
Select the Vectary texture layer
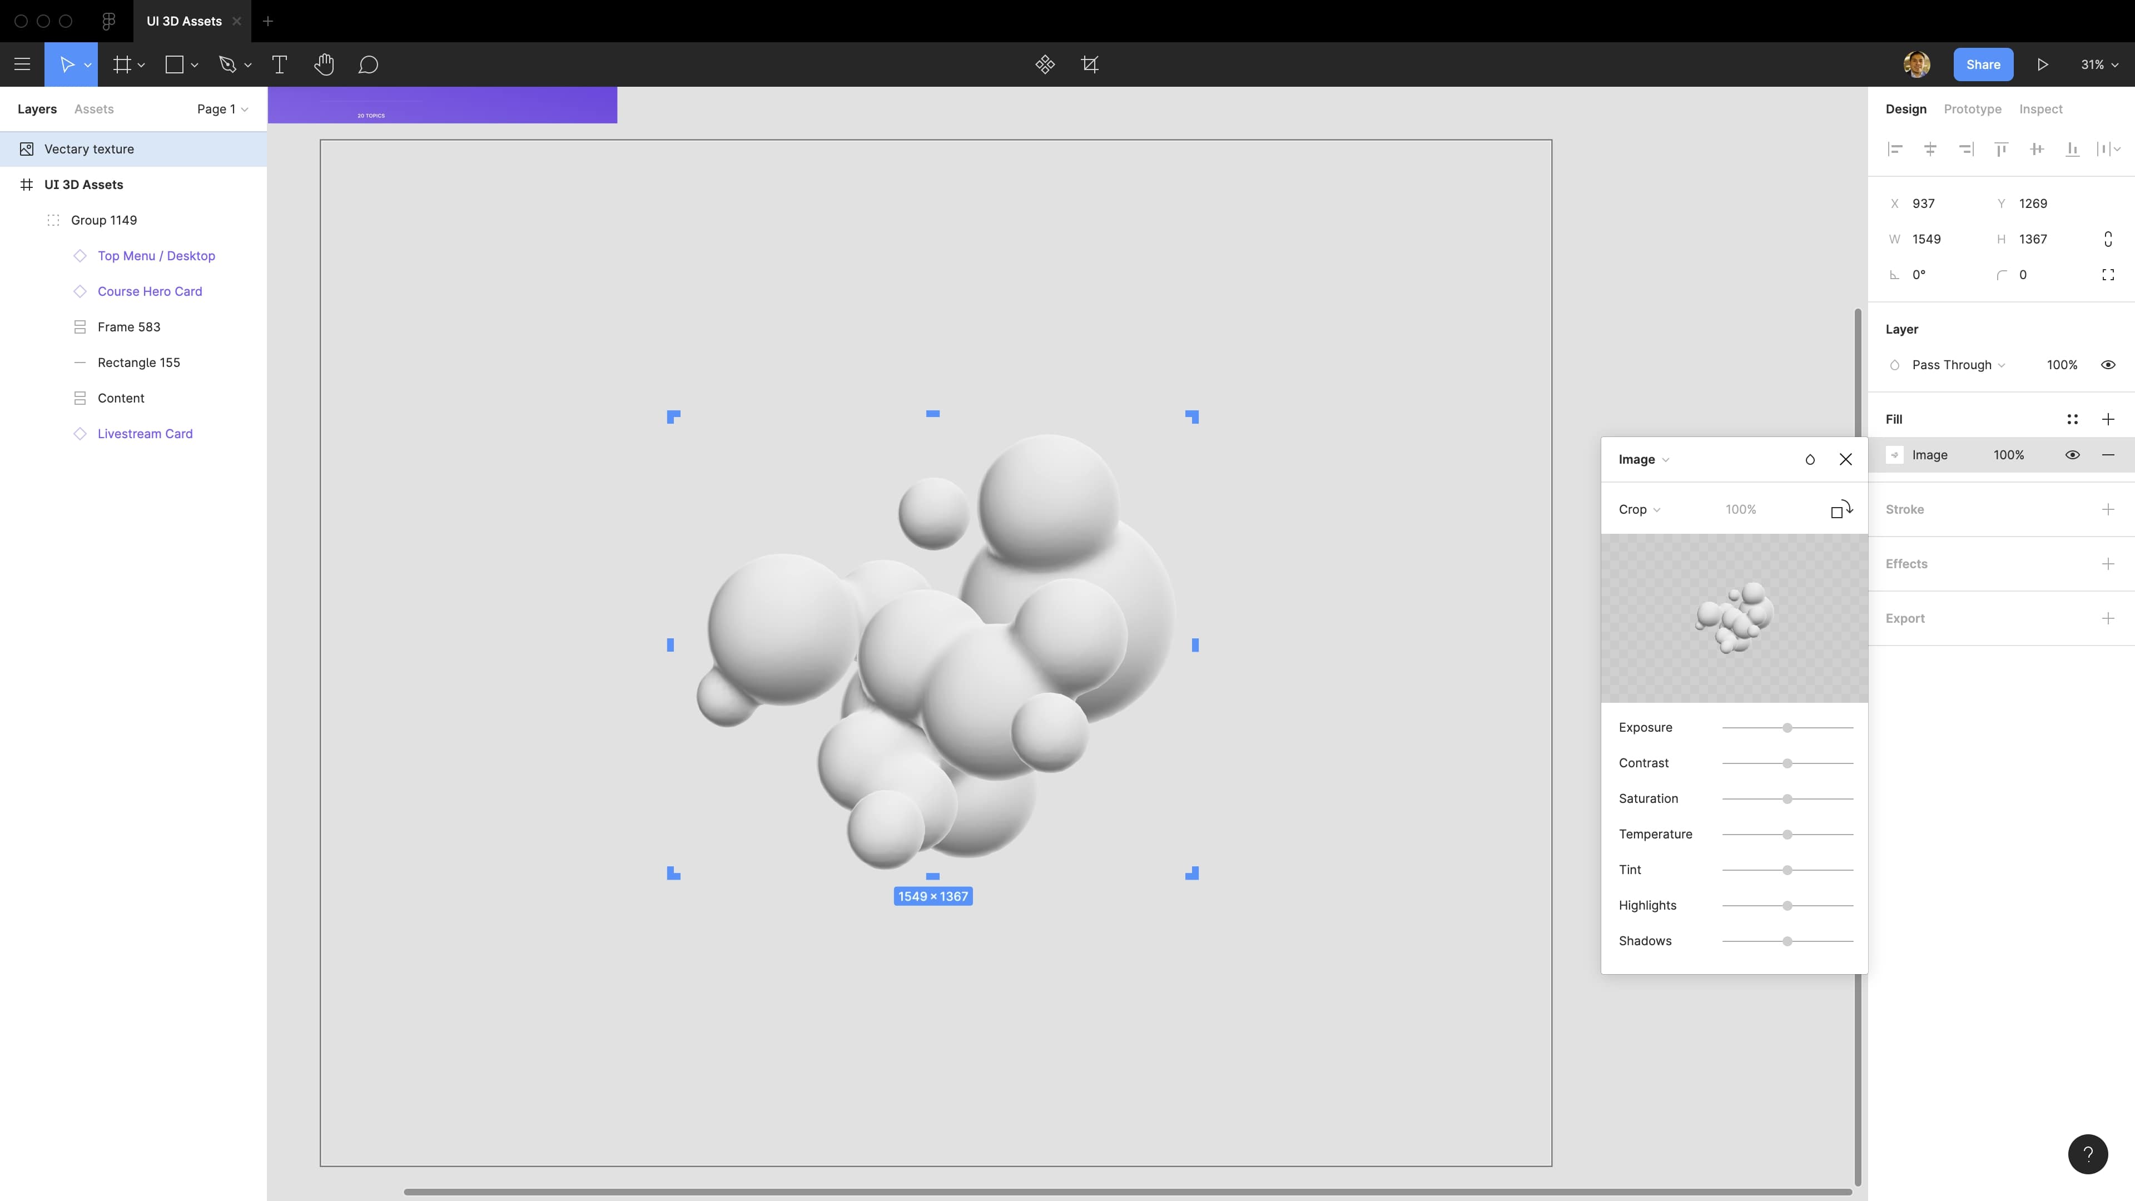[x=89, y=149]
